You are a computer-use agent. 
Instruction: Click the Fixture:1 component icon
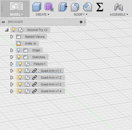(x=27, y=64)
